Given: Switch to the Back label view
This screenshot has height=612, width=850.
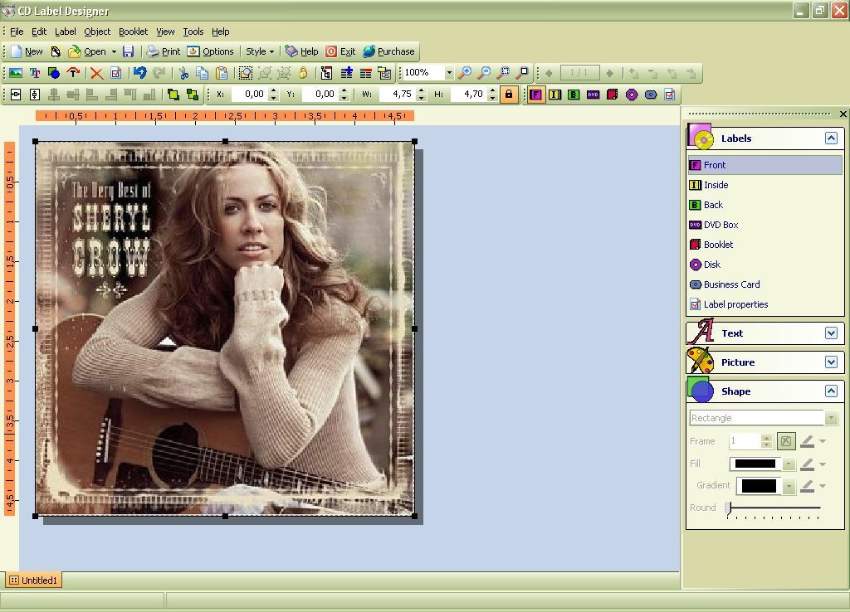Looking at the screenshot, I should (x=716, y=204).
